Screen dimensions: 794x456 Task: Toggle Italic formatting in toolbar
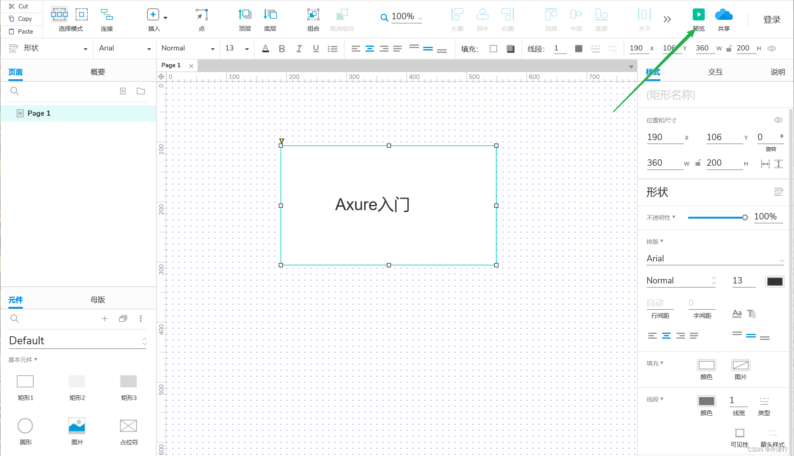click(x=299, y=48)
